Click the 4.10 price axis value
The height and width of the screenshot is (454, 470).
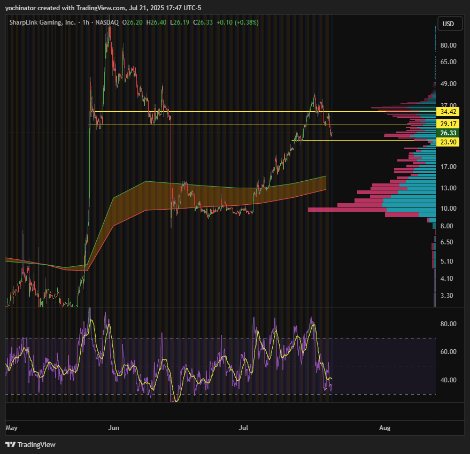click(446, 279)
